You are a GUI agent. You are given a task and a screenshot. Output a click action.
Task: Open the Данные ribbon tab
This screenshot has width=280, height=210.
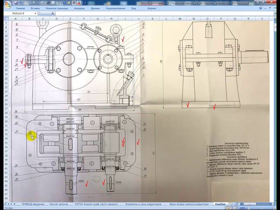[95, 8]
